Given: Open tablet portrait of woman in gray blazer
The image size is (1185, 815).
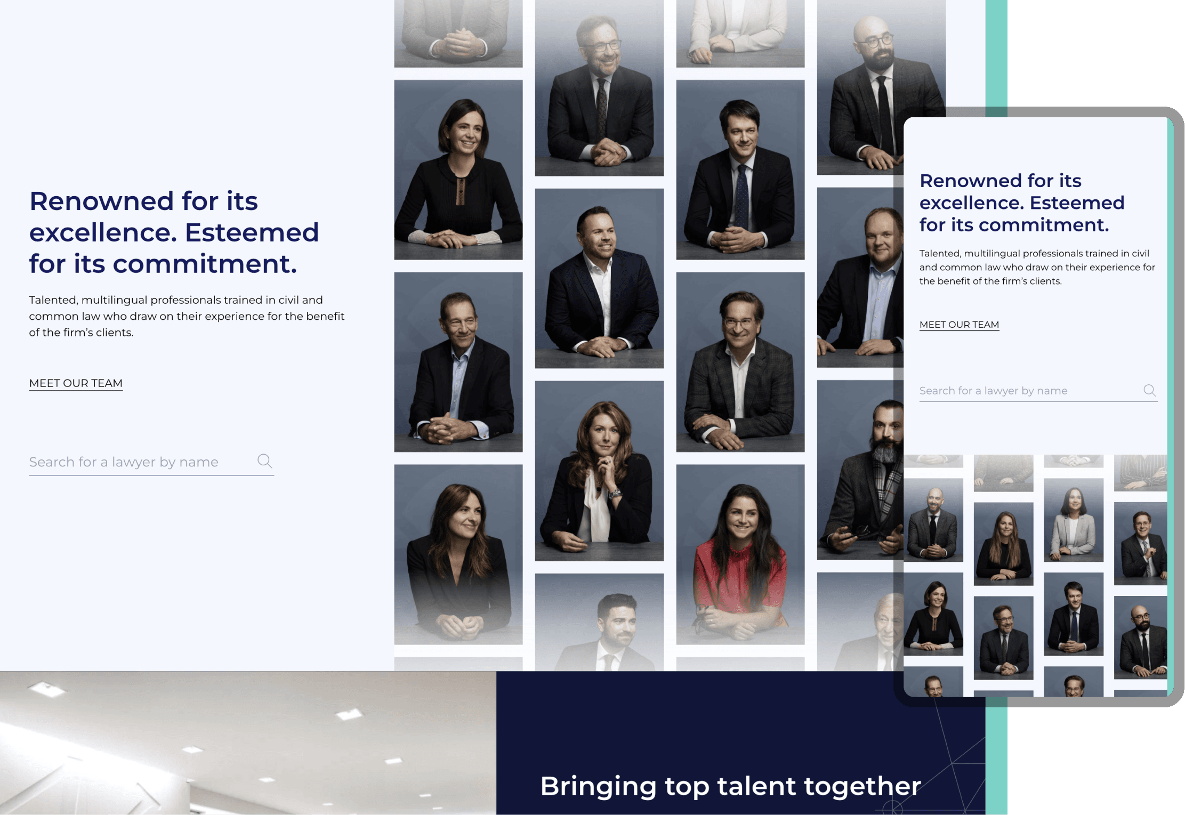Looking at the screenshot, I should click(x=1073, y=520).
